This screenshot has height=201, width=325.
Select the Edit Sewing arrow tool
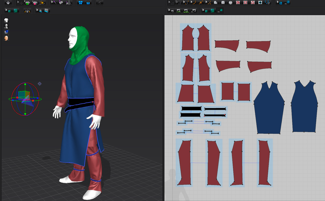click(x=171, y=11)
